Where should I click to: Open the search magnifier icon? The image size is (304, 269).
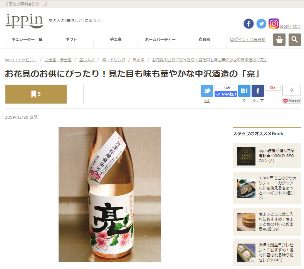click(x=294, y=40)
